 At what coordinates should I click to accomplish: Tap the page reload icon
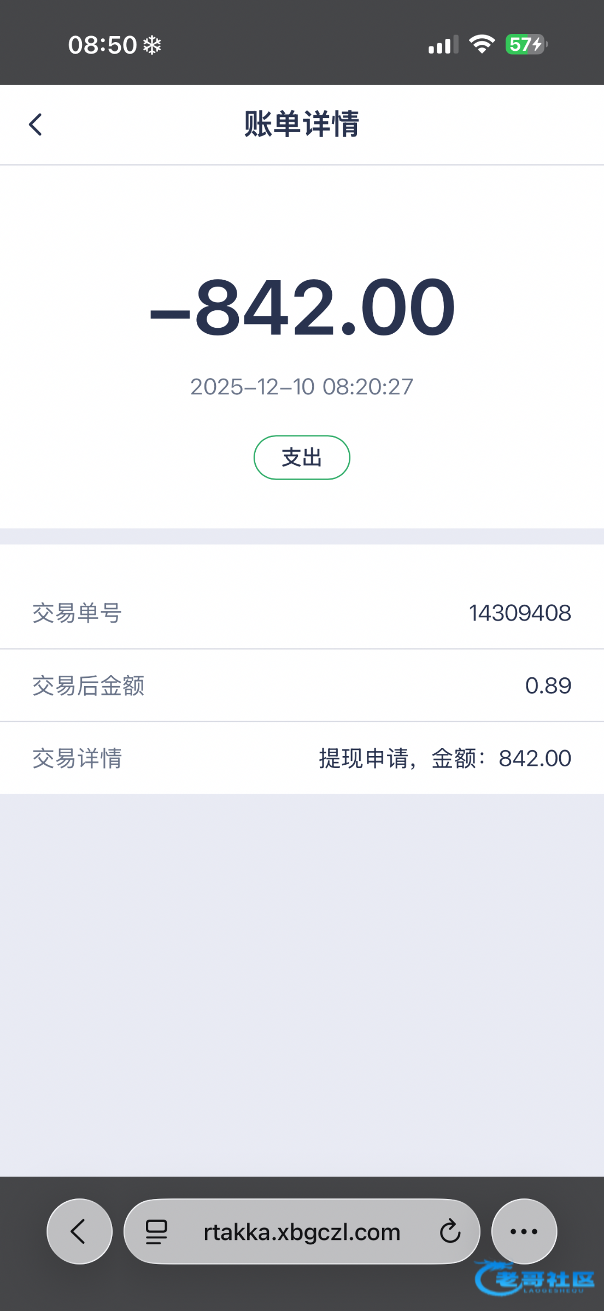(450, 1231)
